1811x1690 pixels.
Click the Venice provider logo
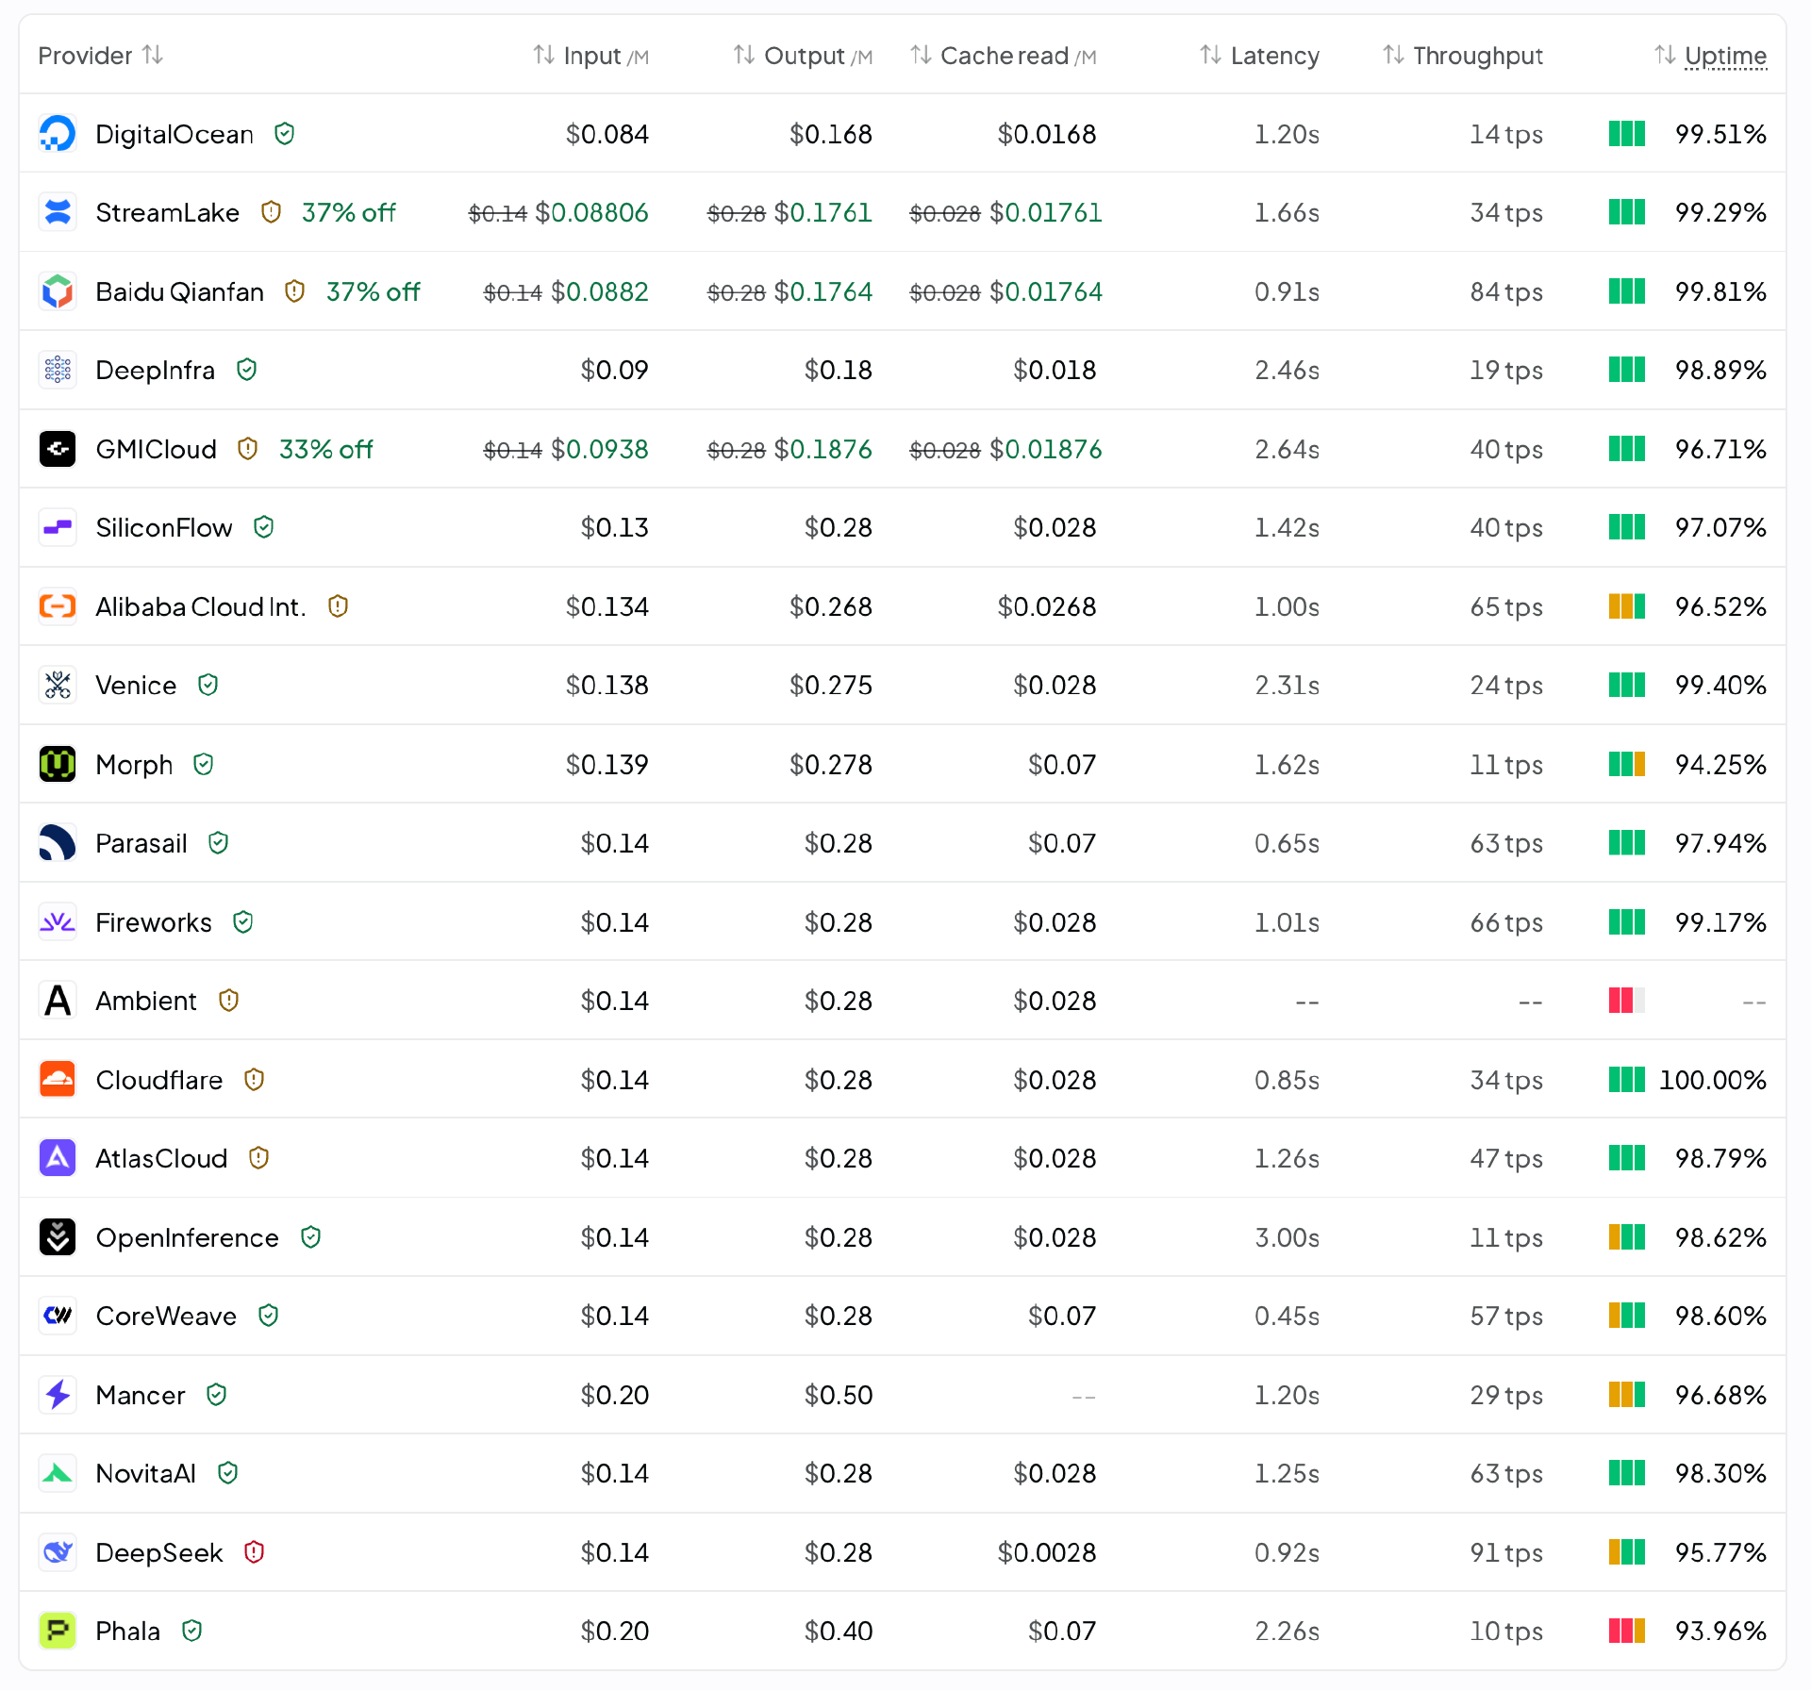(x=58, y=685)
